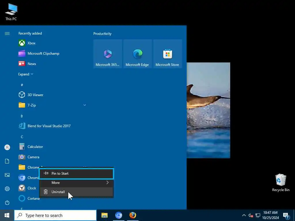
Task: Open Chromium from the taskbar
Action: [118, 215]
